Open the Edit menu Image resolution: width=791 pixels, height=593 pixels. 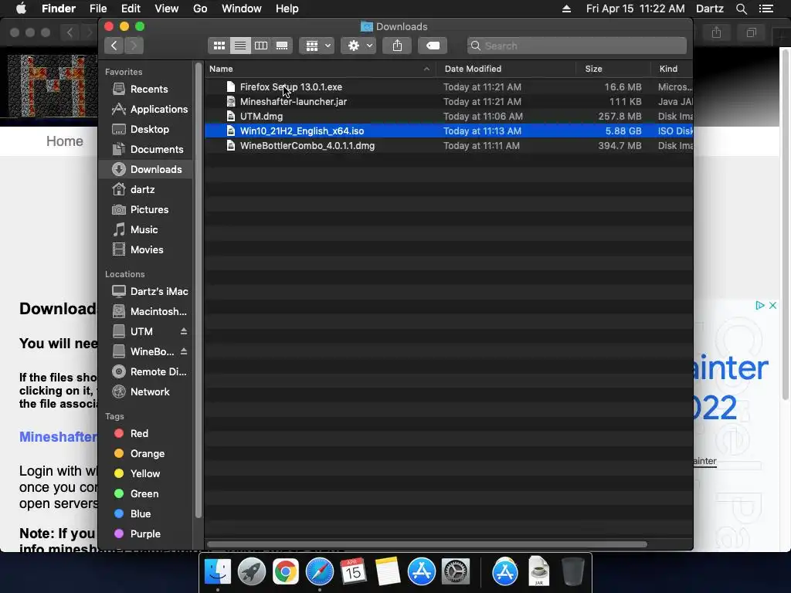click(131, 8)
